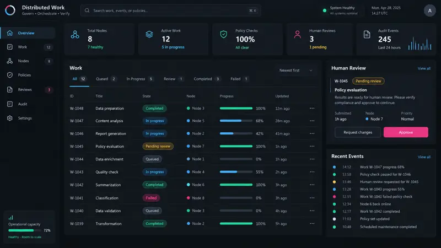Image resolution: width=441 pixels, height=248 pixels.
Task: Expand options menu for W-1039 Transformation
Action: click(312, 224)
